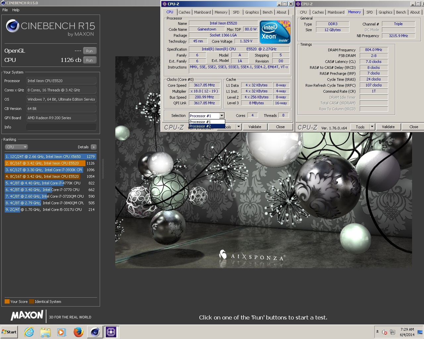Switch to Memory tab in left CPU-Z window
424x339 pixels.
pyautogui.click(x=221, y=12)
